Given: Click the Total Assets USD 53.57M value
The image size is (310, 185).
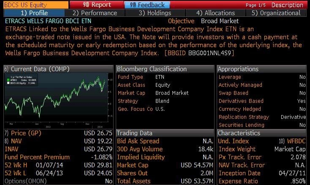Looking at the screenshot, I should click(197, 181).
